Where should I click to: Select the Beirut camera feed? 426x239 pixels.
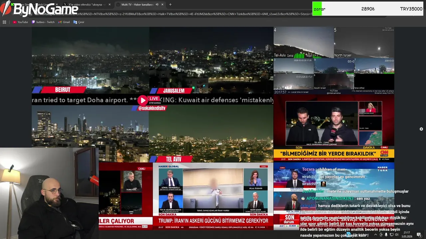(x=90, y=60)
